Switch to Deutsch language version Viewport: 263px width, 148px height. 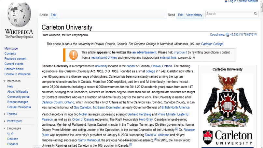pyautogui.click(x=13, y=139)
